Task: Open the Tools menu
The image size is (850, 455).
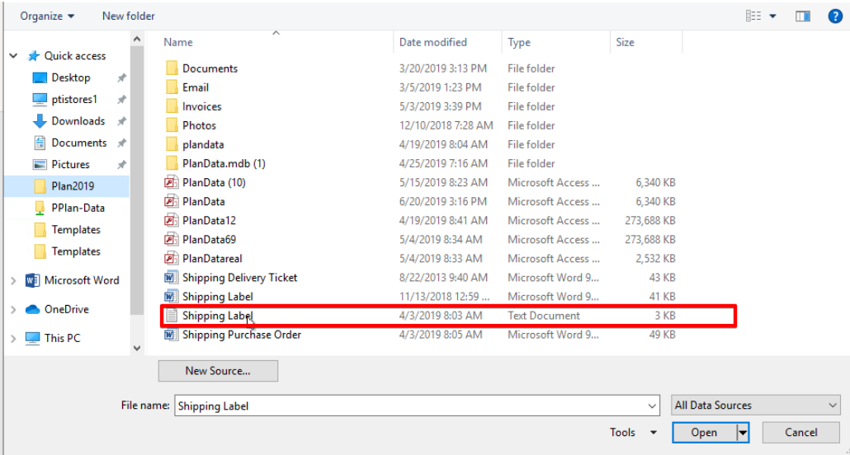Action: (633, 432)
